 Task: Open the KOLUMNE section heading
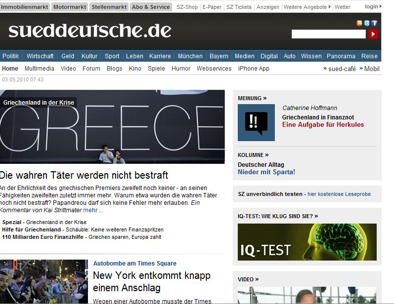(x=253, y=155)
